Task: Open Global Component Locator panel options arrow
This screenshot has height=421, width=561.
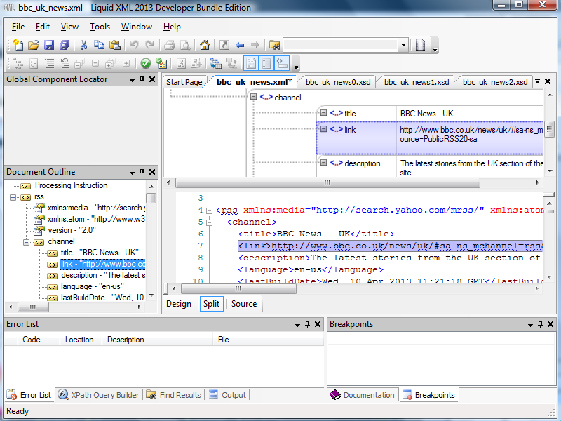Action: pyautogui.click(x=132, y=80)
